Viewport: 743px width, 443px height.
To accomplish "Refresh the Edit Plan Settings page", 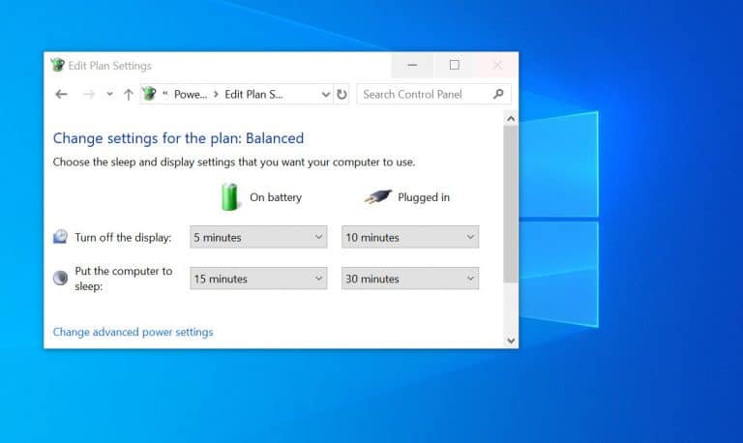I will [342, 94].
